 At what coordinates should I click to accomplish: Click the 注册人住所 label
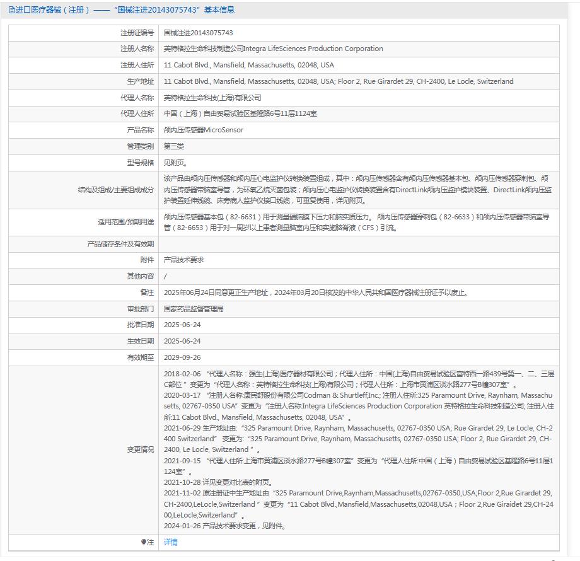tap(137, 65)
